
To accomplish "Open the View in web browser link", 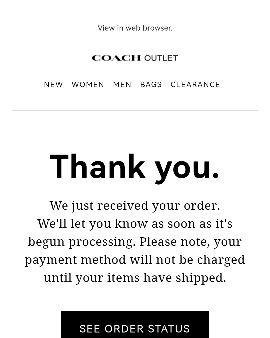I will [135, 28].
